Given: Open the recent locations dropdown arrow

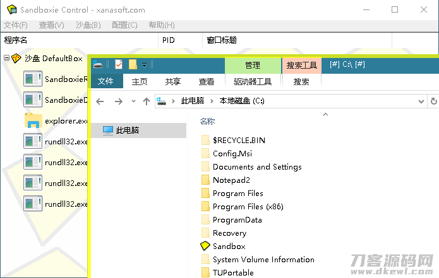Looking at the screenshot, I should click(133, 101).
